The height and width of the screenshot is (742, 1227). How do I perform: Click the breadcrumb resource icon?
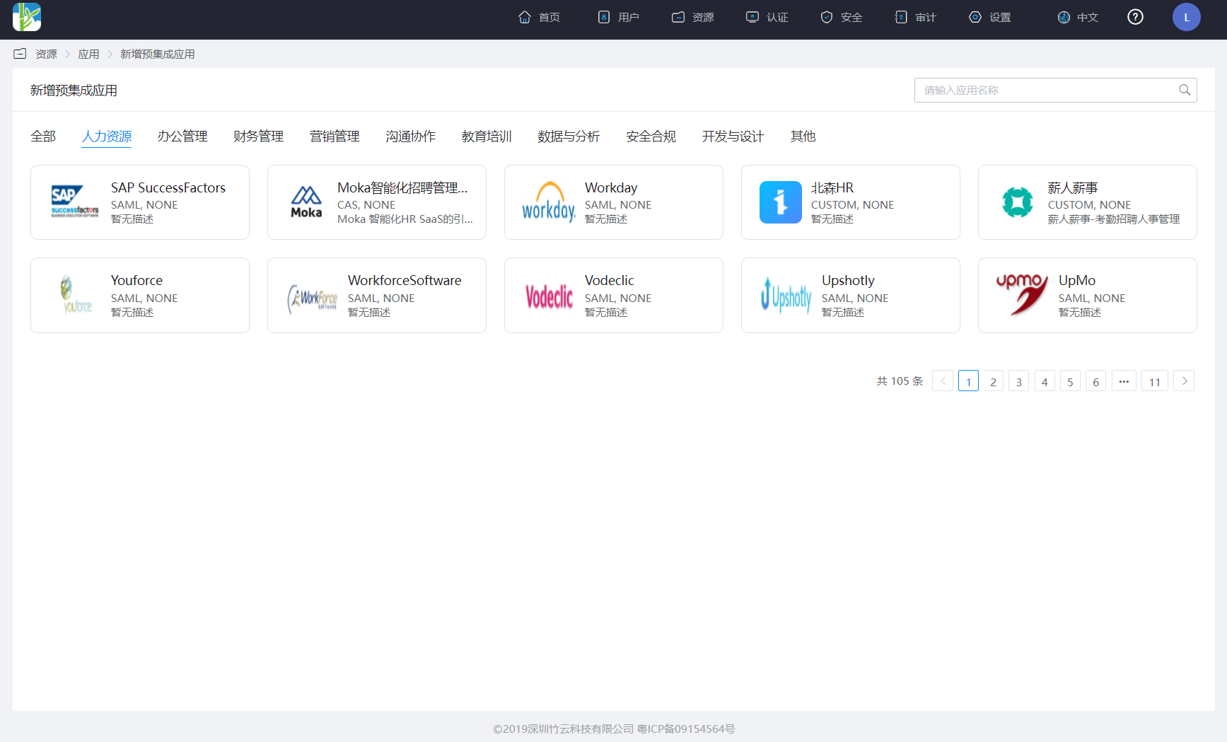coord(20,54)
